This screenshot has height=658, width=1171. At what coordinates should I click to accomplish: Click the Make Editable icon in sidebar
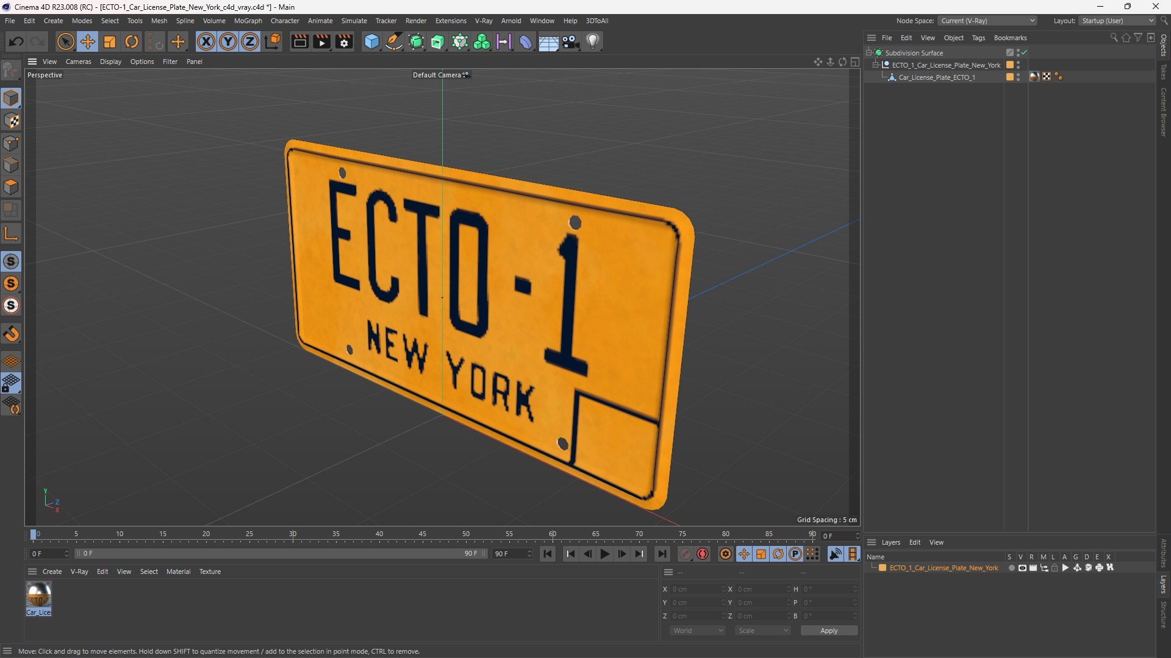point(11,71)
